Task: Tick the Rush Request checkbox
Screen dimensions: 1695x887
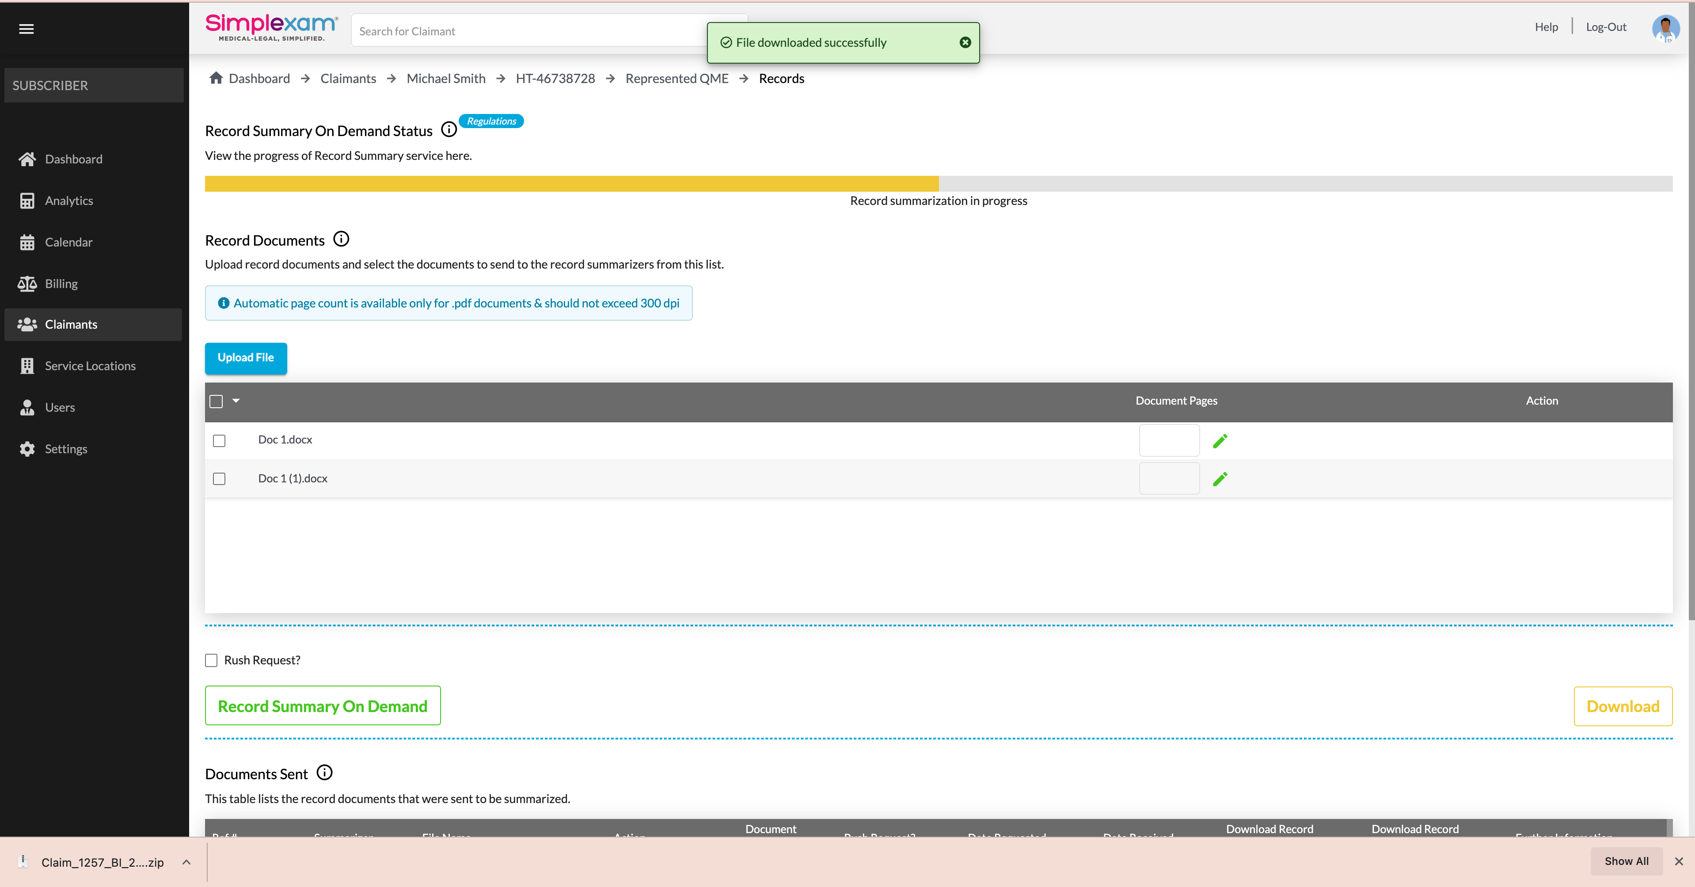Action: click(211, 660)
